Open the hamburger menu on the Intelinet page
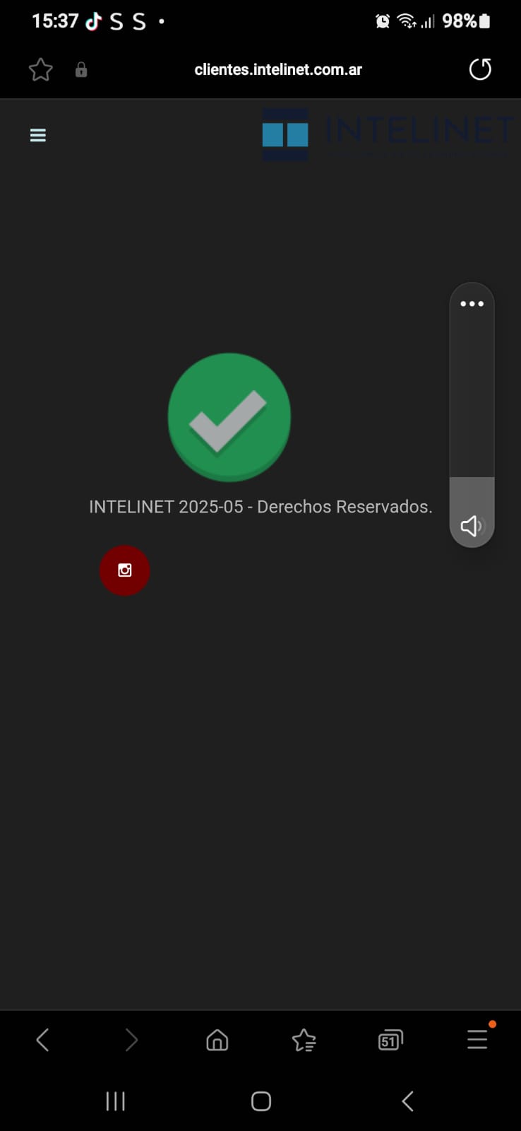This screenshot has width=521, height=1131. (38, 135)
